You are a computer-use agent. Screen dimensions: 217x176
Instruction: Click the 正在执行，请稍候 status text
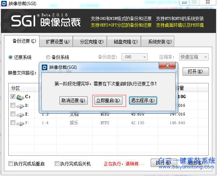124,164
